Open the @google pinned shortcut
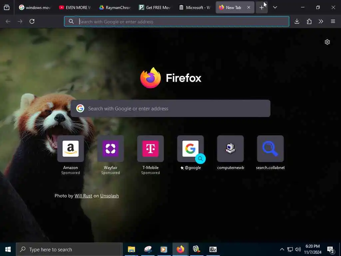This screenshot has height=256, width=341. (x=190, y=149)
